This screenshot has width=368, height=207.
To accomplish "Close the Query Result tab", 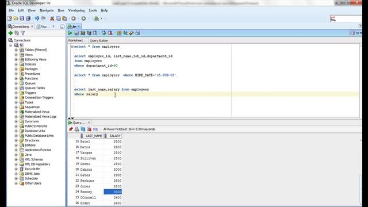I will (x=89, y=122).
